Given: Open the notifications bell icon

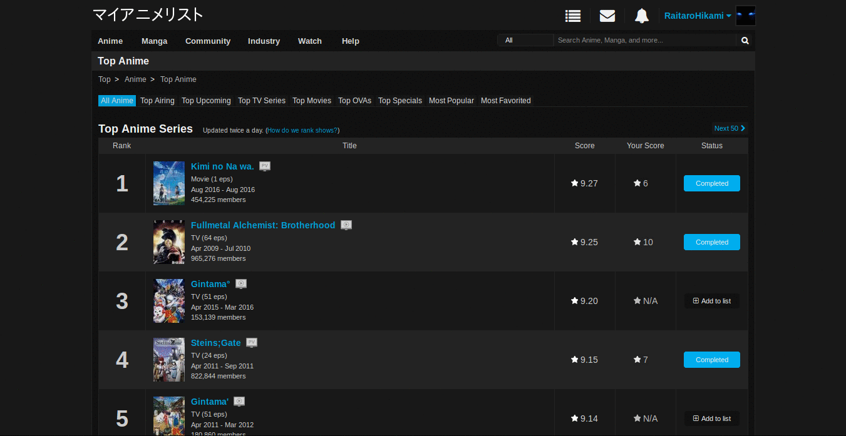Looking at the screenshot, I should [x=642, y=16].
